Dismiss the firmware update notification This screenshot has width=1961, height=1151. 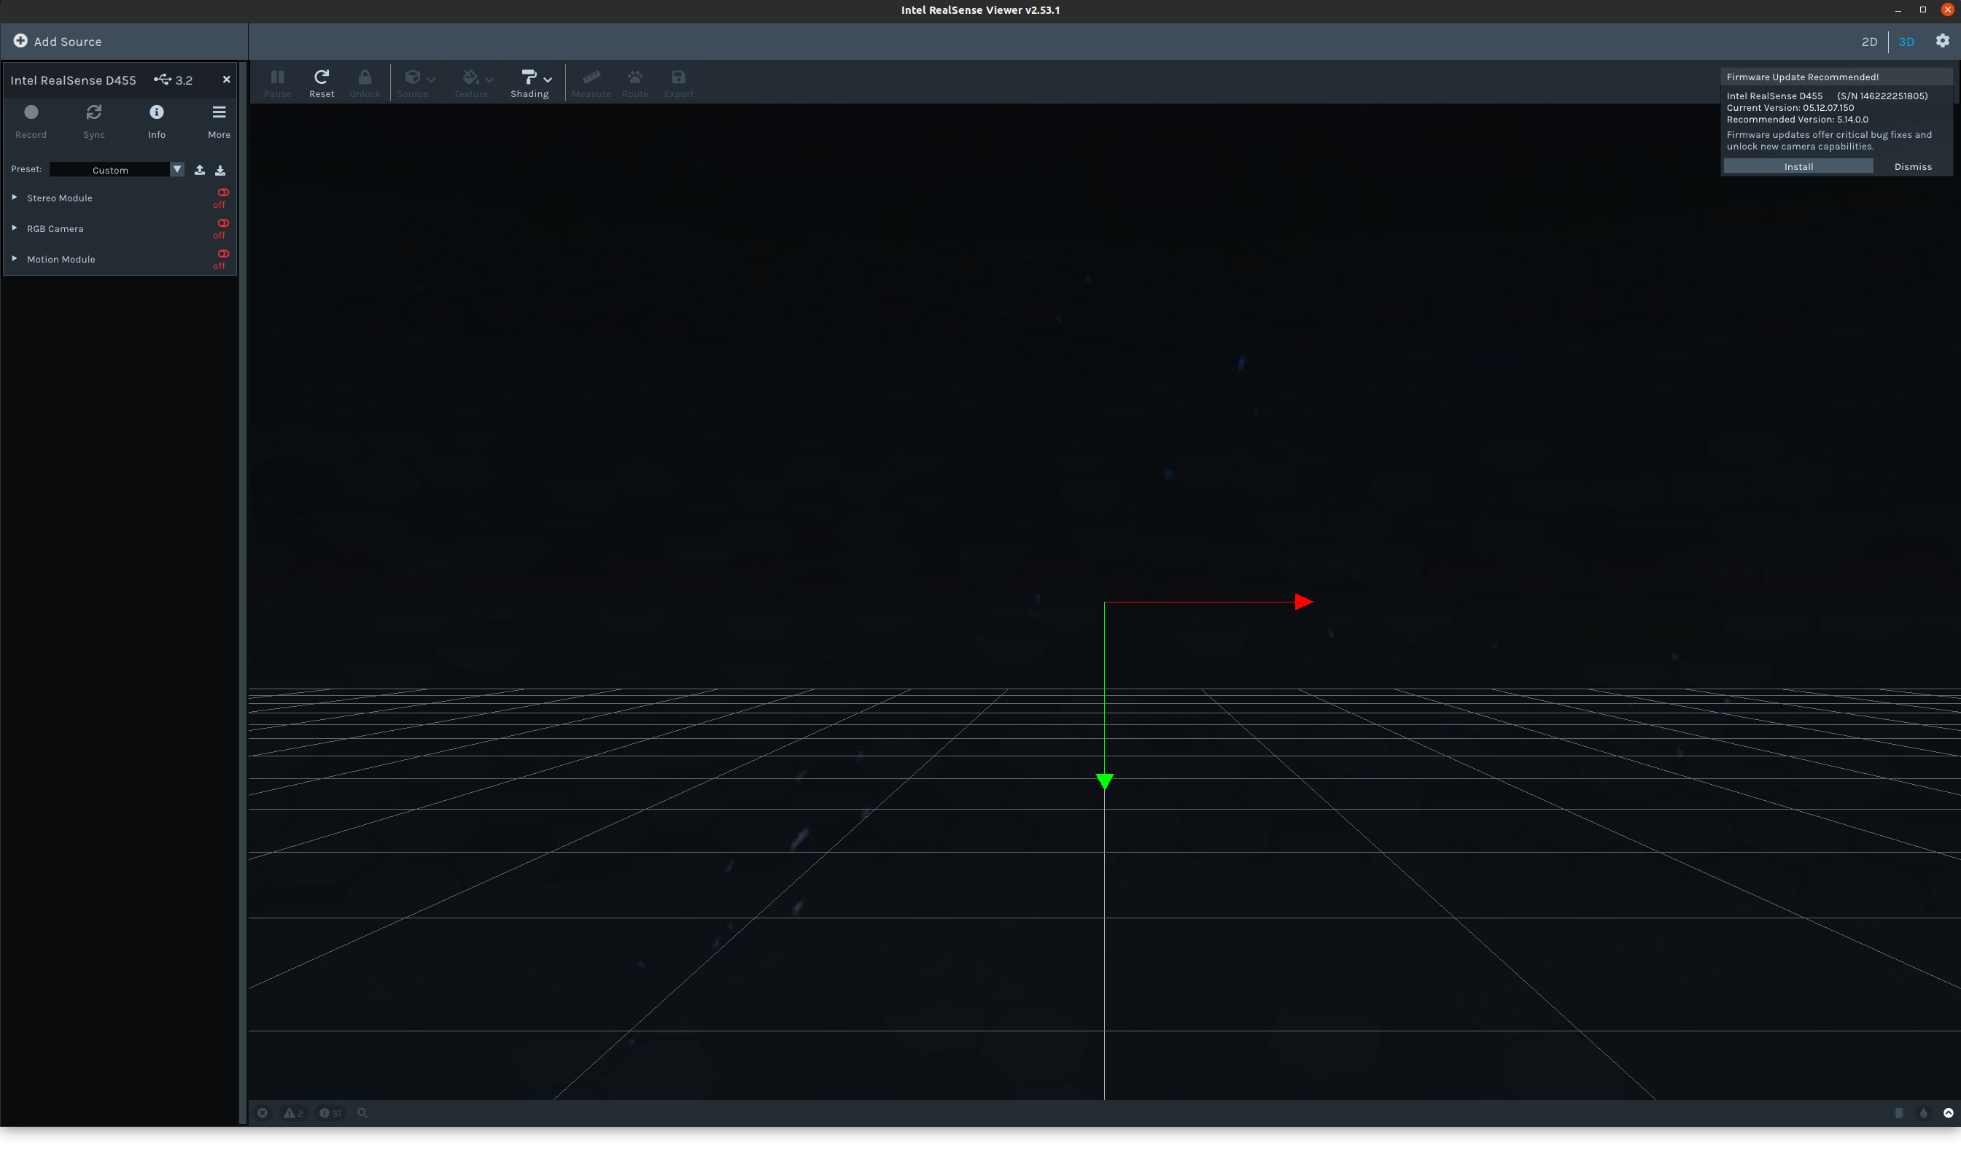coord(1912,166)
